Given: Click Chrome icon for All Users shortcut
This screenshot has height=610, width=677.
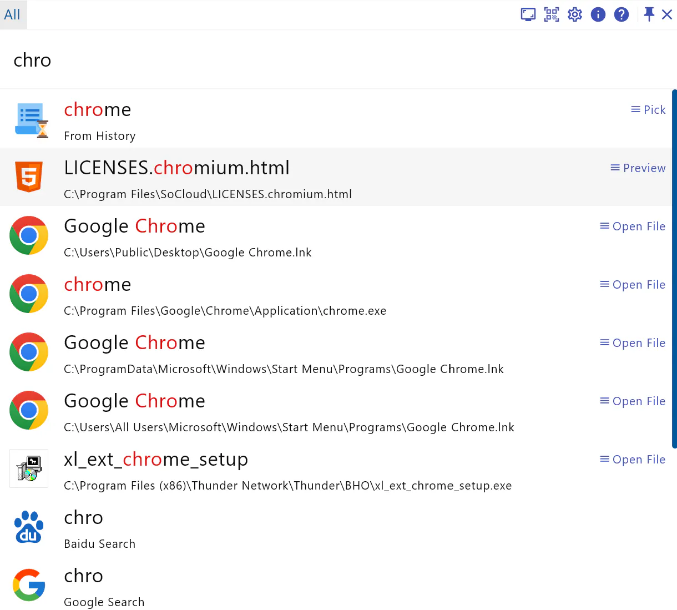Looking at the screenshot, I should (x=29, y=410).
